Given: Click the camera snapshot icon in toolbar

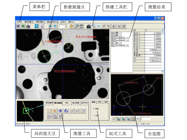Looking at the screenshot, I should [89, 26].
